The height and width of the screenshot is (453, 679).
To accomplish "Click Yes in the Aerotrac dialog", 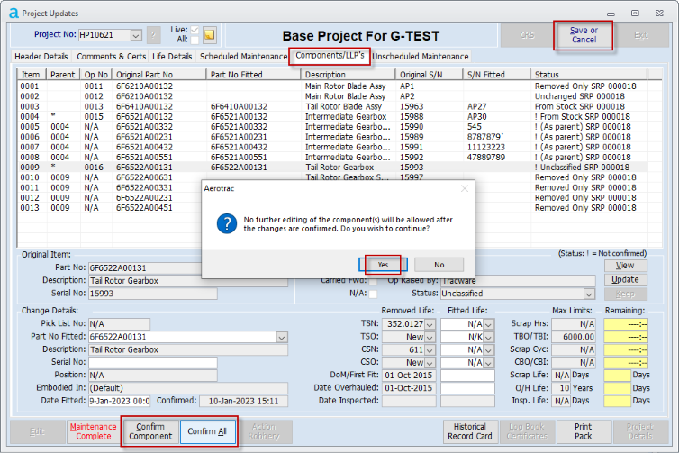I will coord(384,265).
